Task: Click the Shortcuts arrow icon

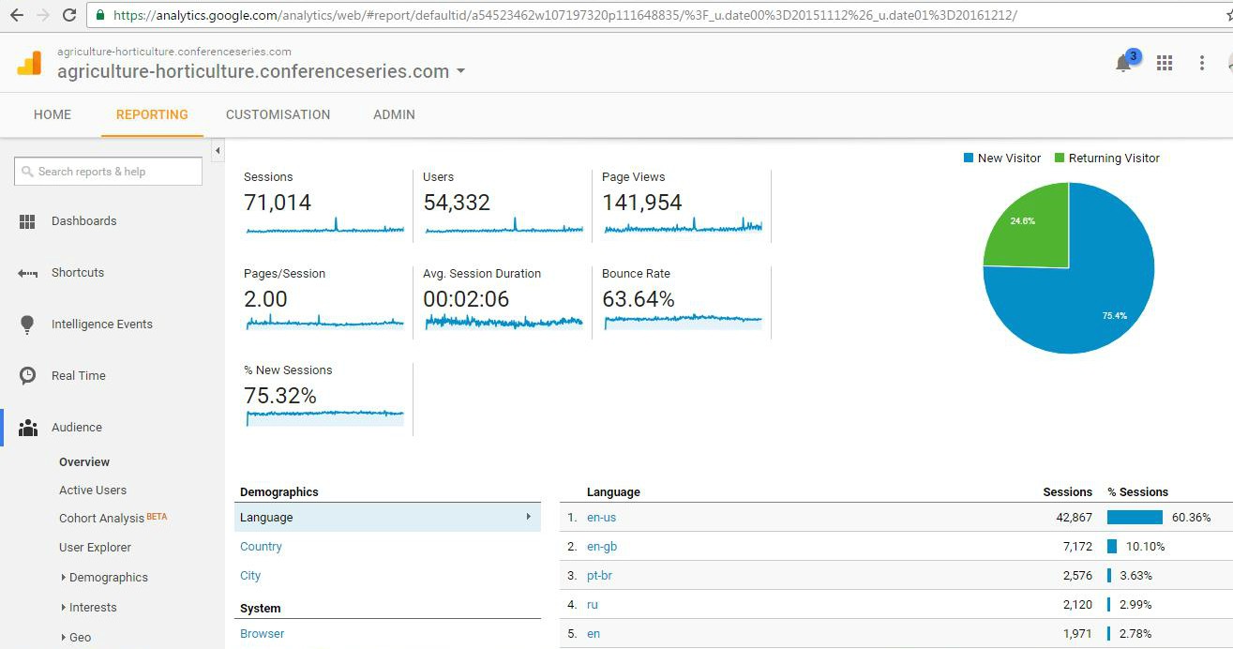Action: (27, 273)
